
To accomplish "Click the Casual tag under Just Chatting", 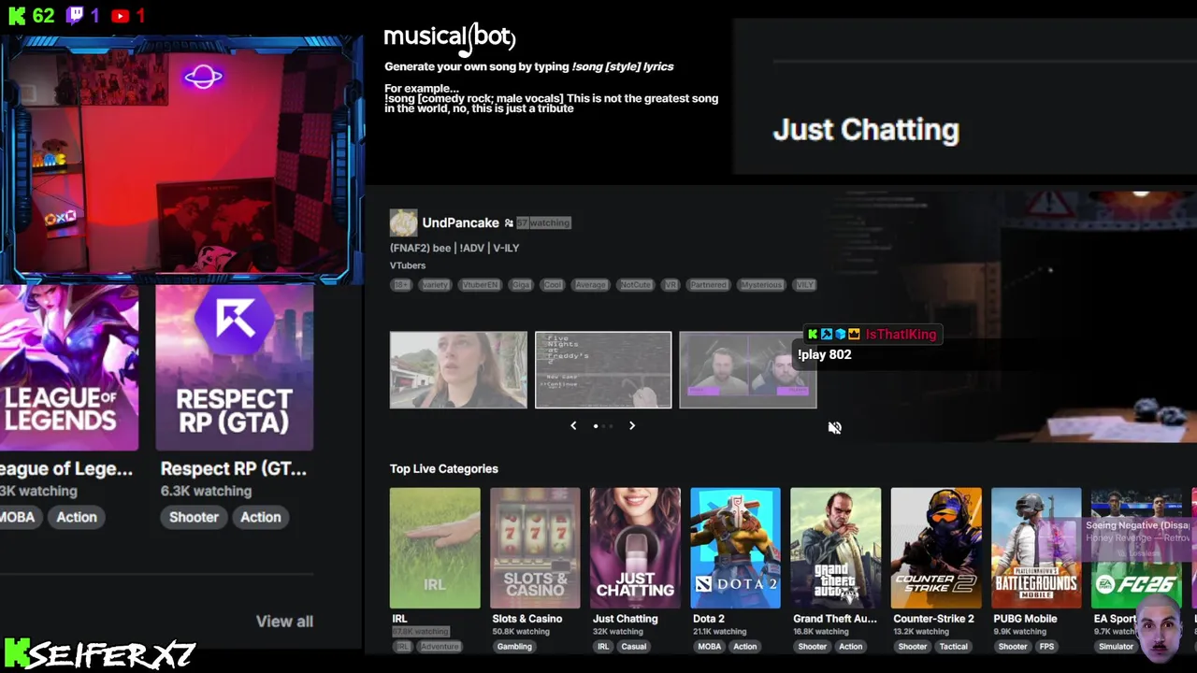I will point(633,647).
